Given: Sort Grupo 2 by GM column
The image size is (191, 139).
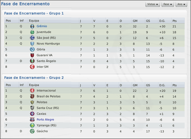Looking at the screenshot, I should (x=135, y=85).
